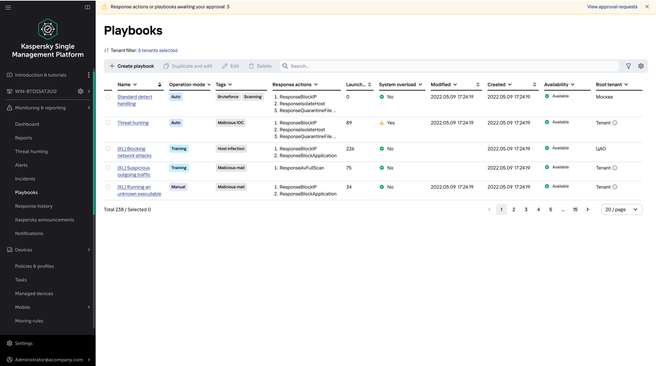The width and height of the screenshot is (656, 366).
Task: Open Response history in sidebar
Action: (x=34, y=206)
